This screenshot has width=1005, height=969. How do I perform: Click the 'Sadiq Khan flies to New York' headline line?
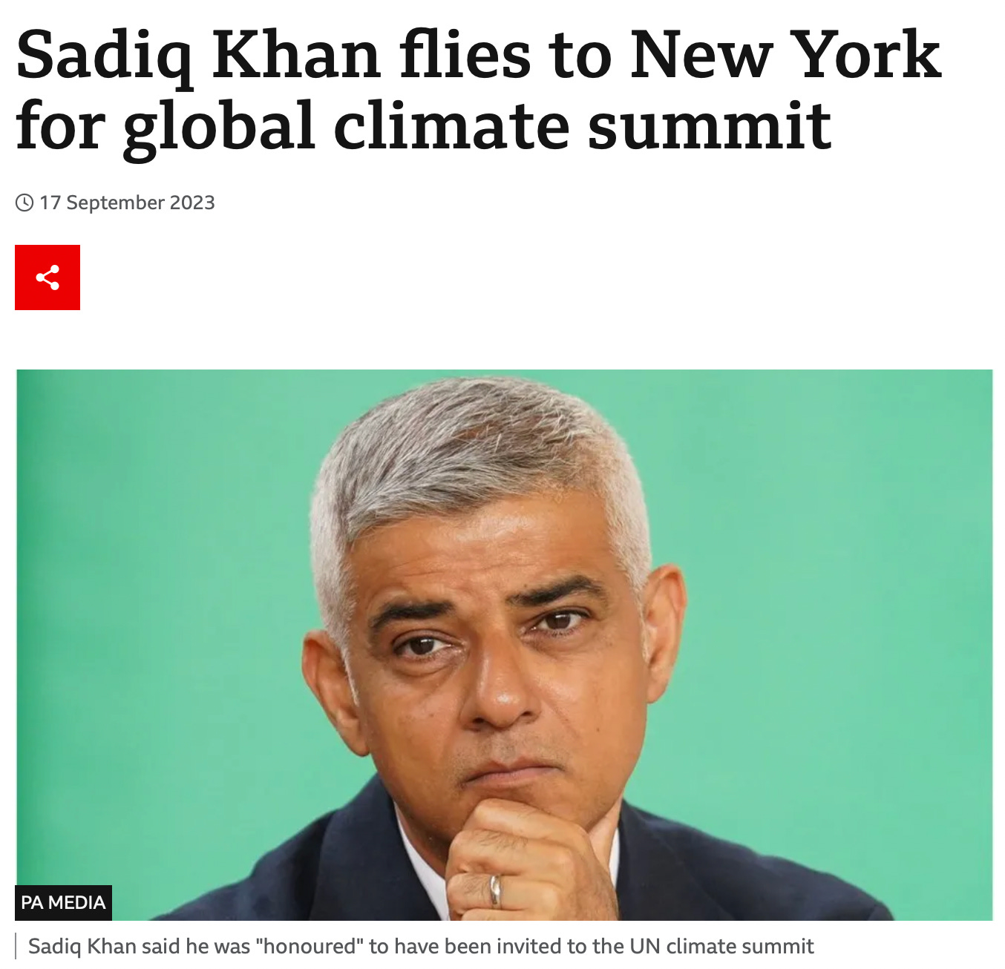pyautogui.click(x=479, y=56)
